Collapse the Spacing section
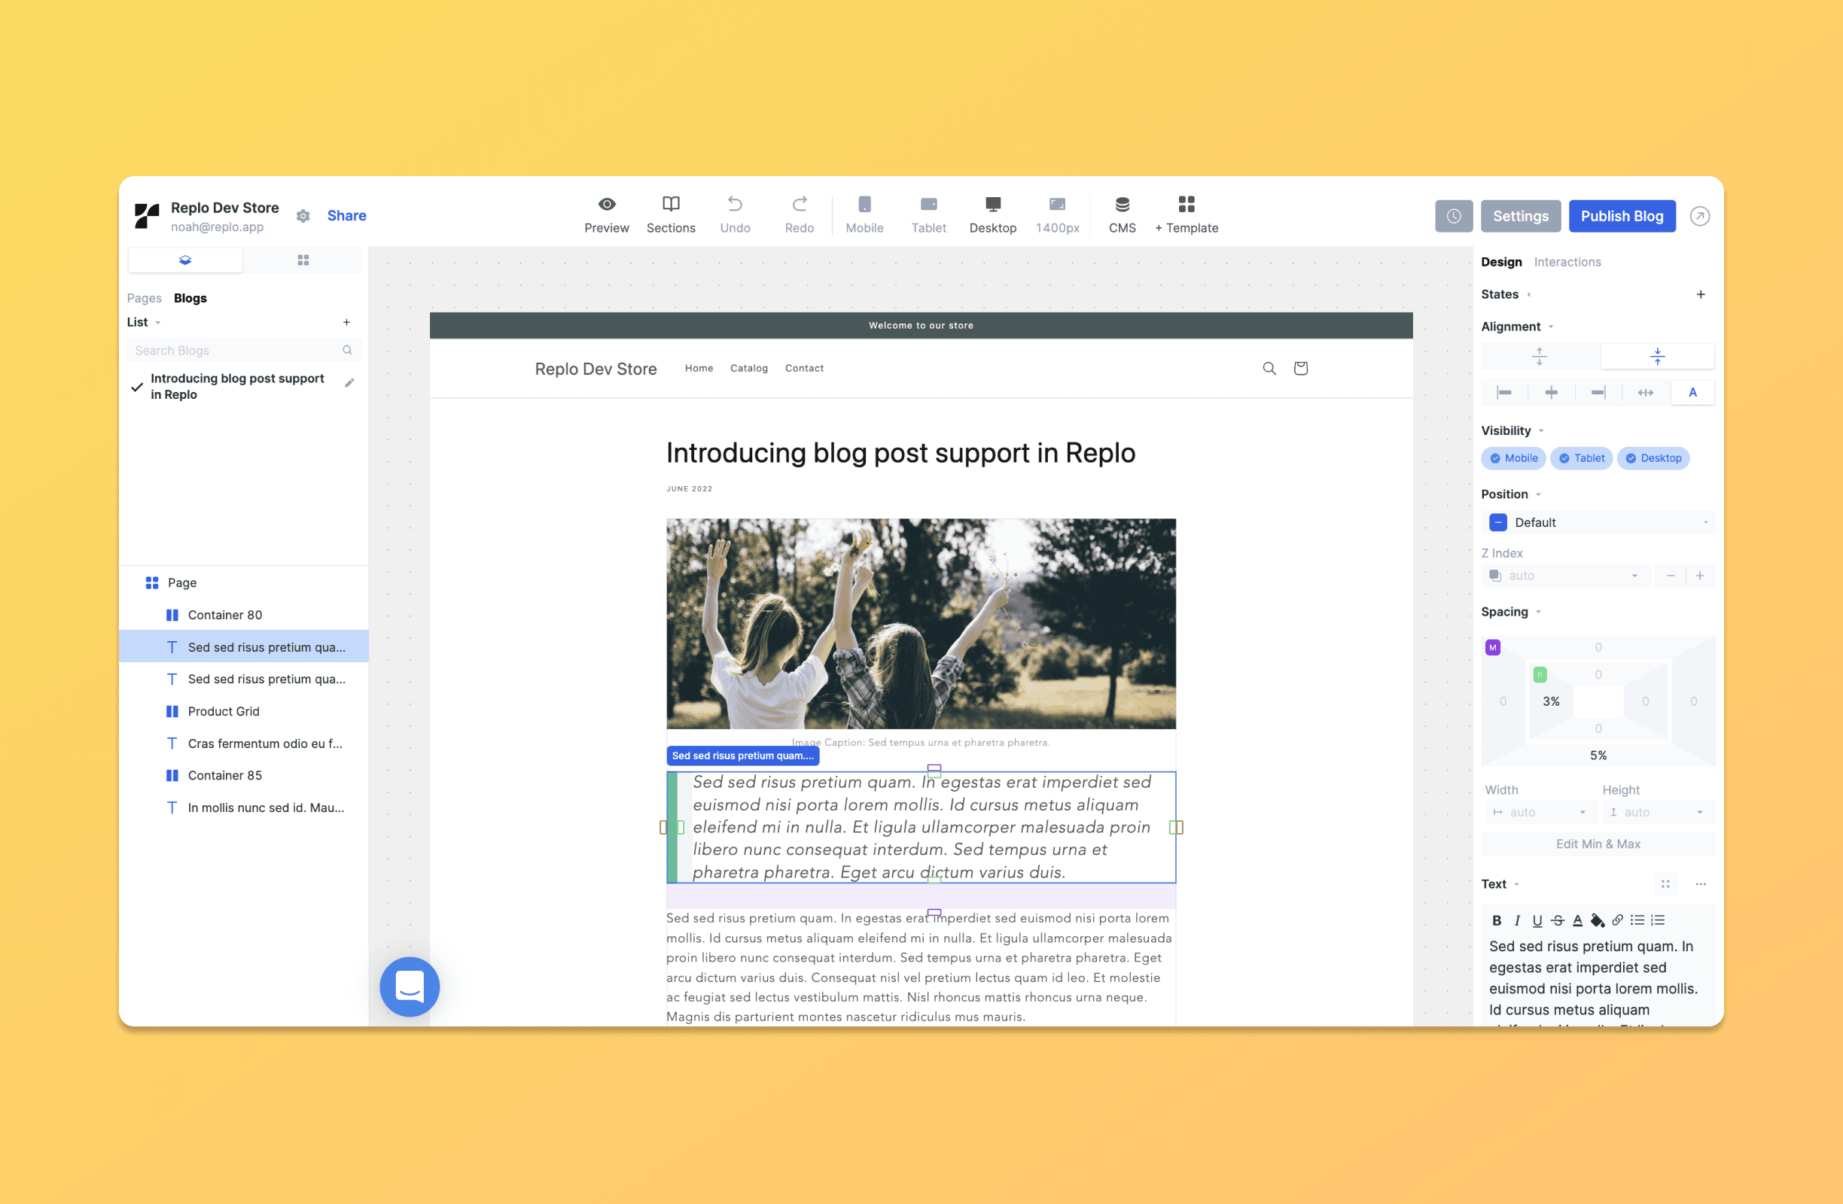1843x1204 pixels. tap(1511, 611)
